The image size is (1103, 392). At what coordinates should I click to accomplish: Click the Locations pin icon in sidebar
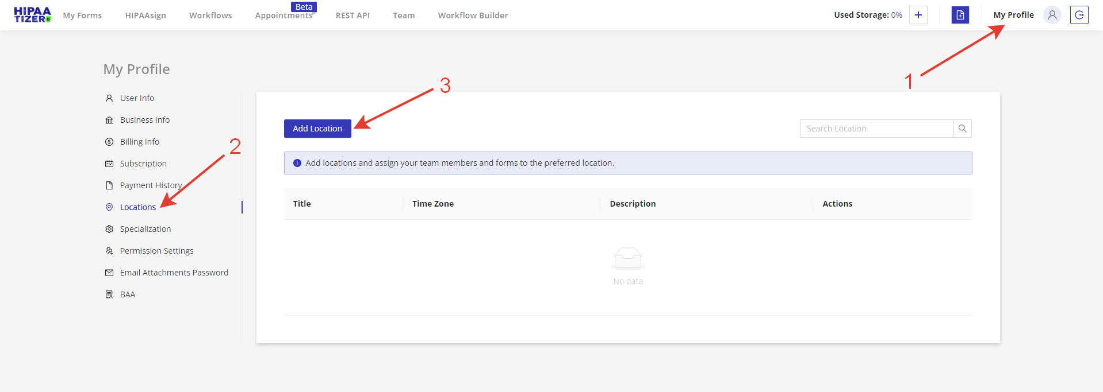pos(109,207)
